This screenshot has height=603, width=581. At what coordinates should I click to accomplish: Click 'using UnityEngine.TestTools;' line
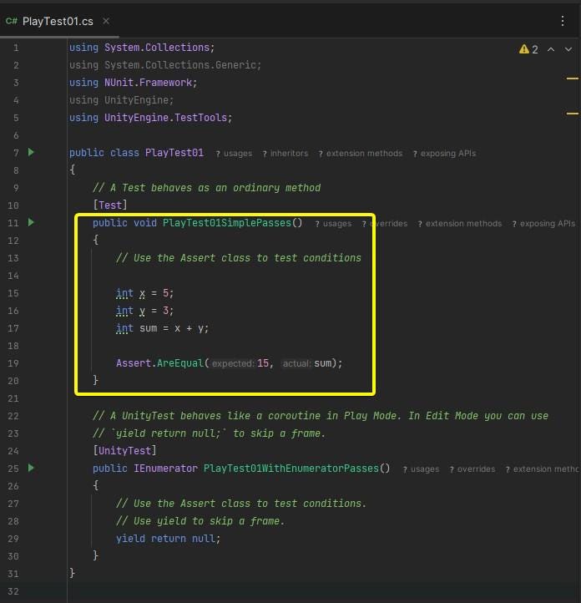150,118
